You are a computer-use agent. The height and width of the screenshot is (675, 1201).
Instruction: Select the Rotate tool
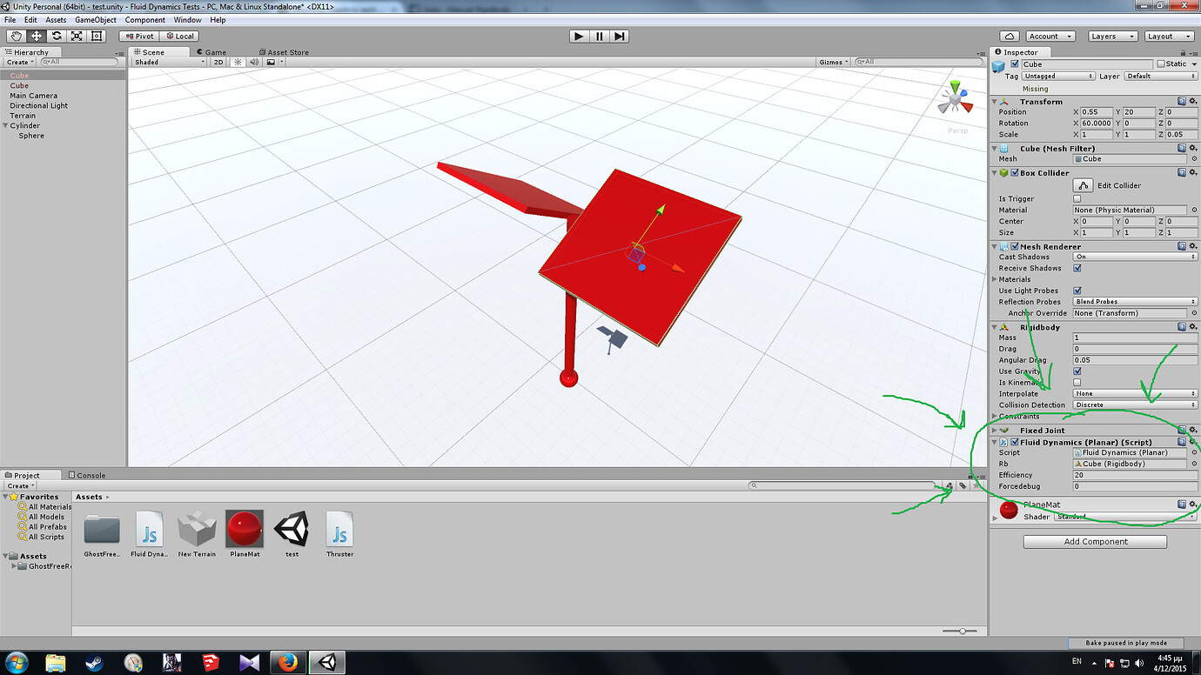[55, 36]
